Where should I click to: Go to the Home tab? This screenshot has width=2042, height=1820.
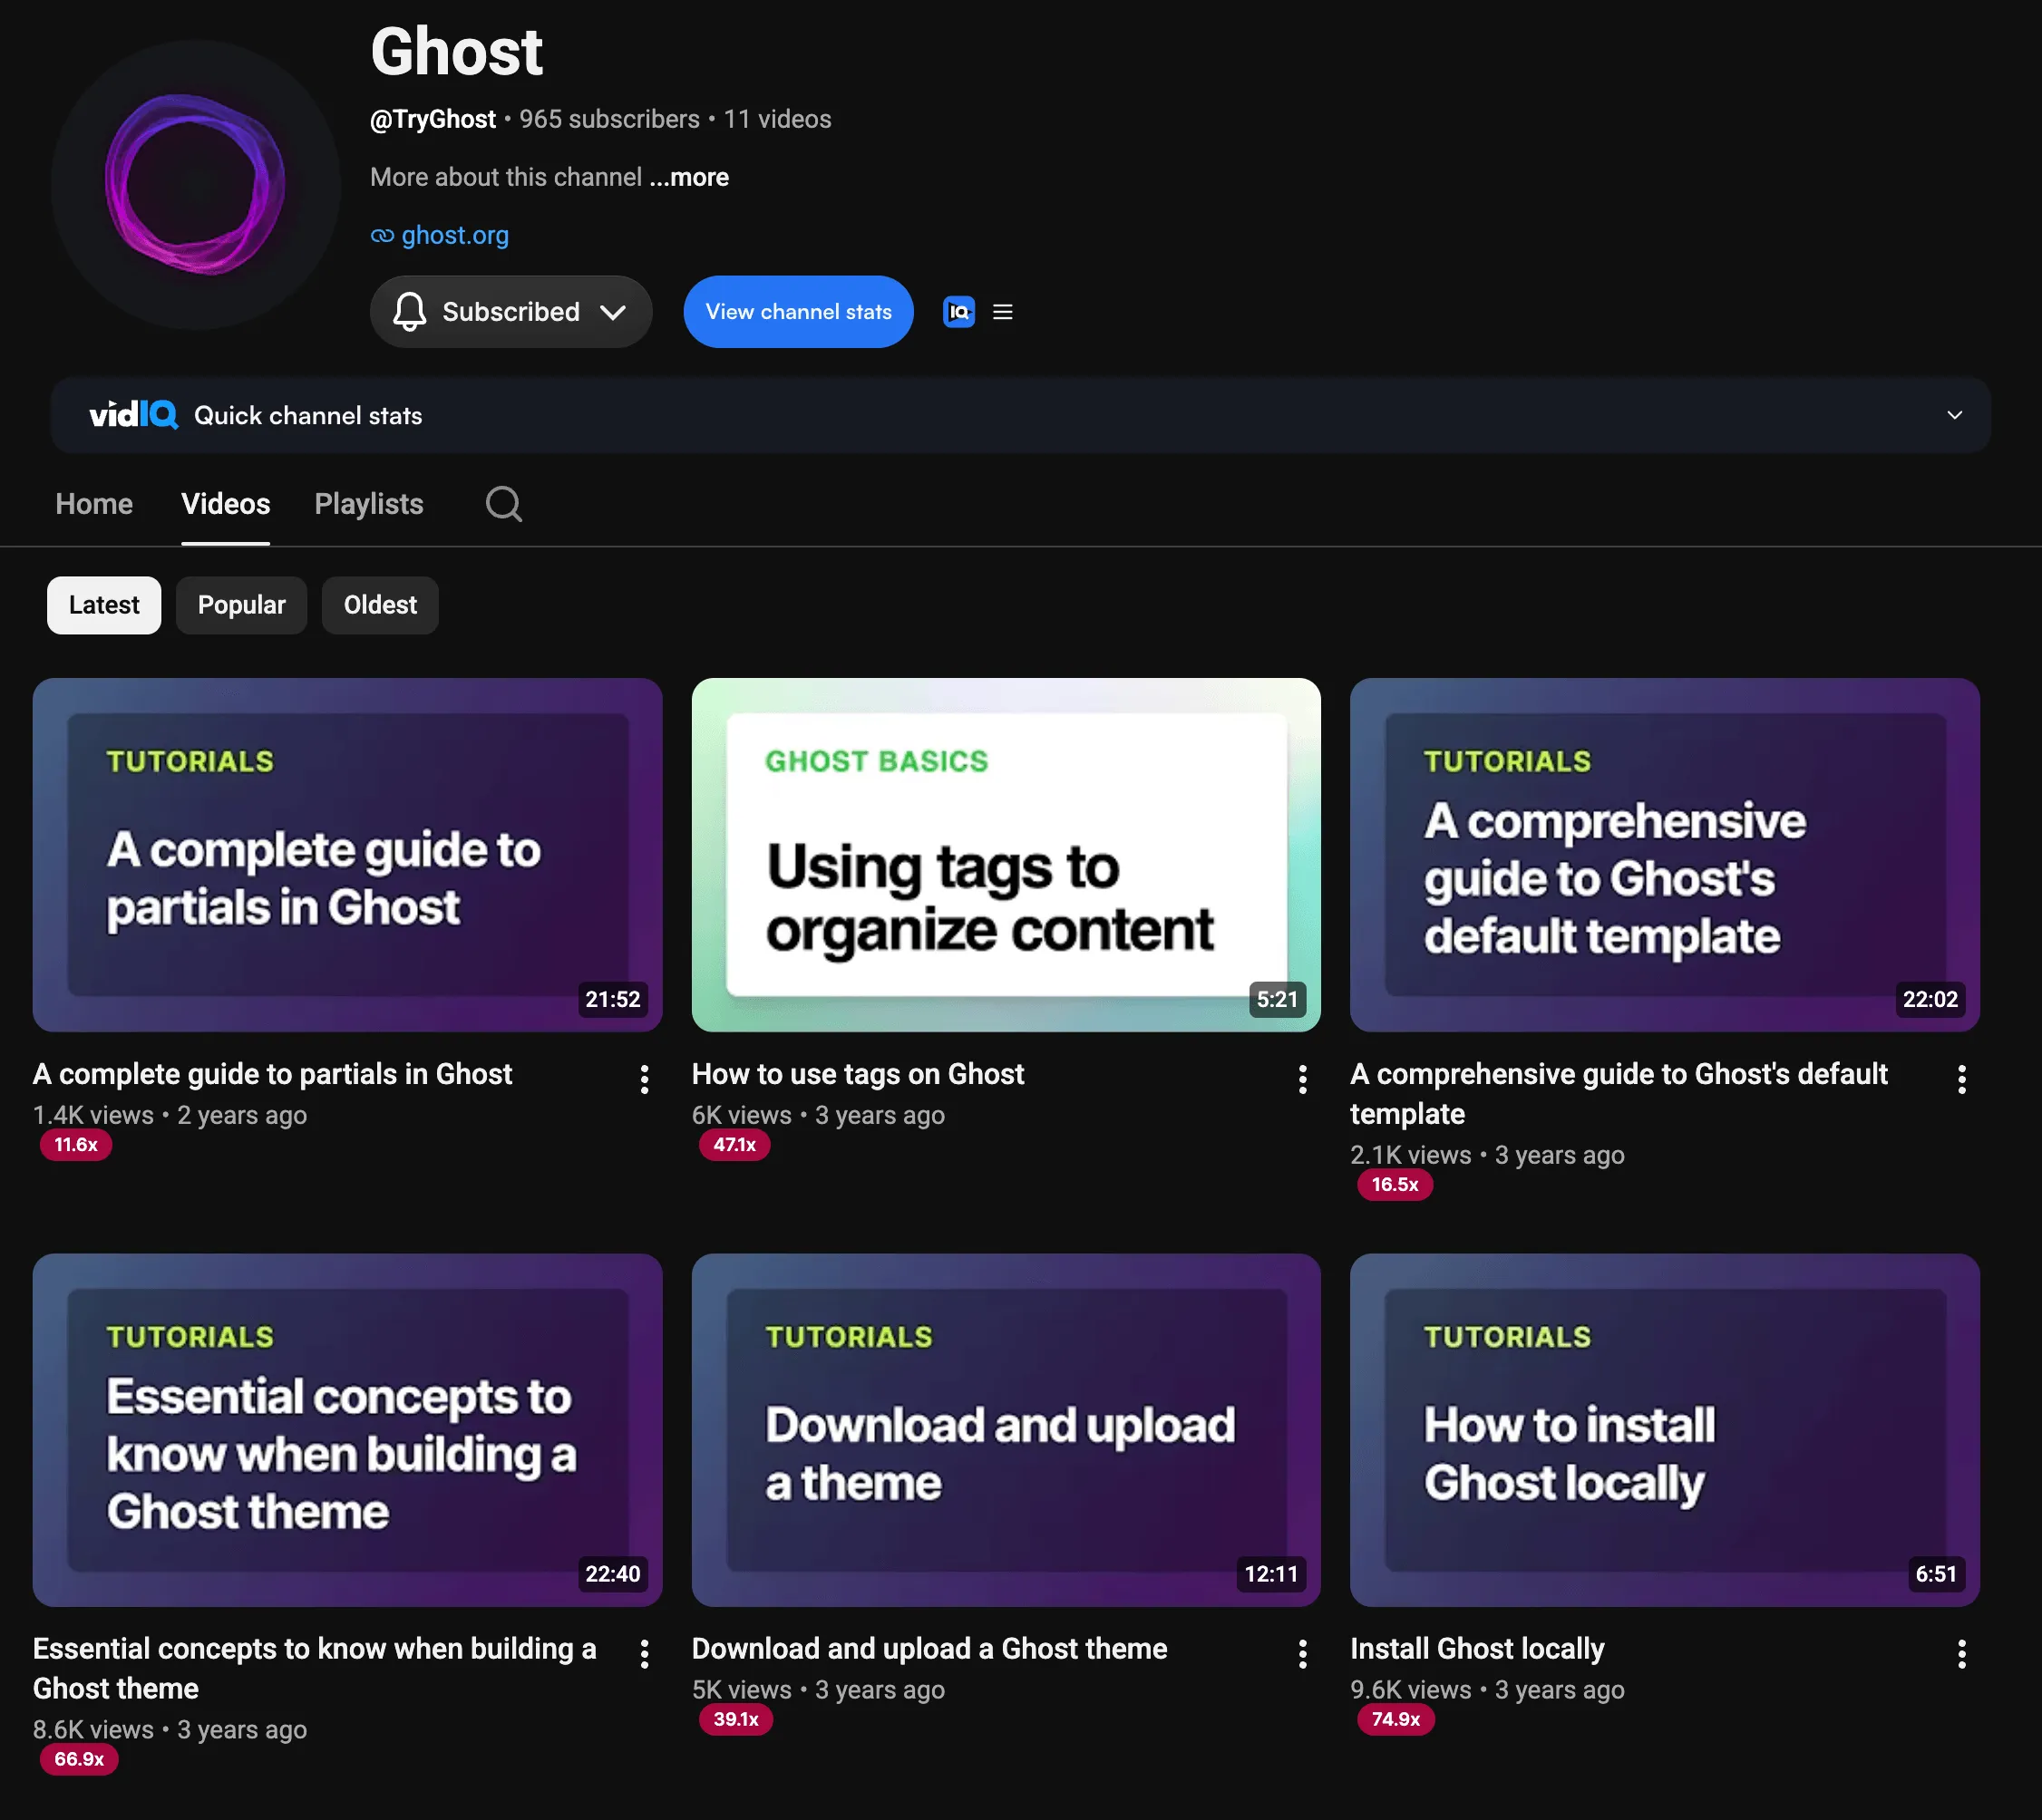[94, 504]
